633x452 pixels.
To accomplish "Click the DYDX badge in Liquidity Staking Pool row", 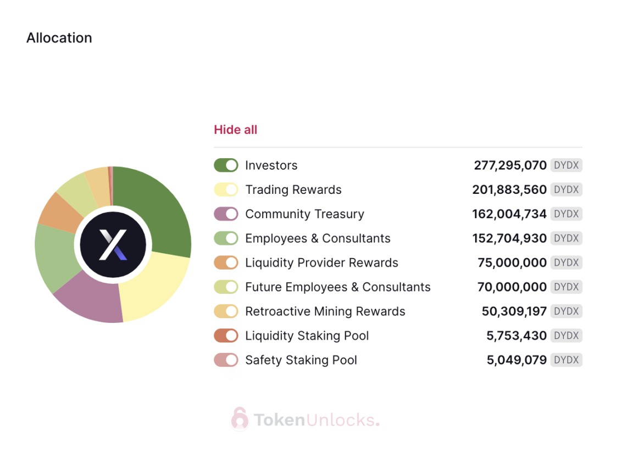I will click(x=567, y=336).
